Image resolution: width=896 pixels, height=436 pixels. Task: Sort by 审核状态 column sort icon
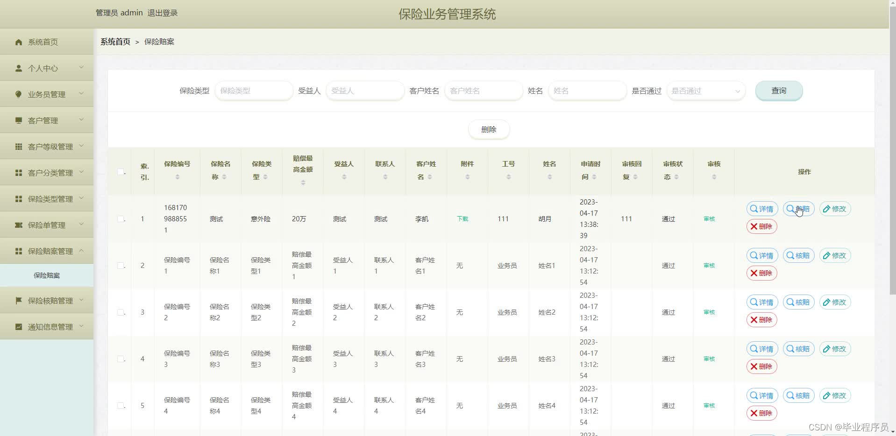pyautogui.click(x=676, y=177)
